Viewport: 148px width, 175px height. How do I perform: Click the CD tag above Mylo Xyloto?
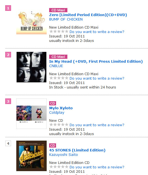(x=52, y=103)
